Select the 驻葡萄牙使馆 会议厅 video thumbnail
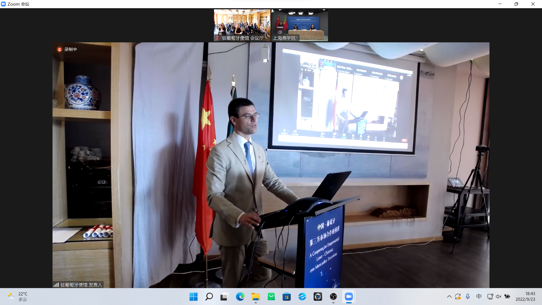Viewport: 542px width, 305px height. tap(242, 25)
